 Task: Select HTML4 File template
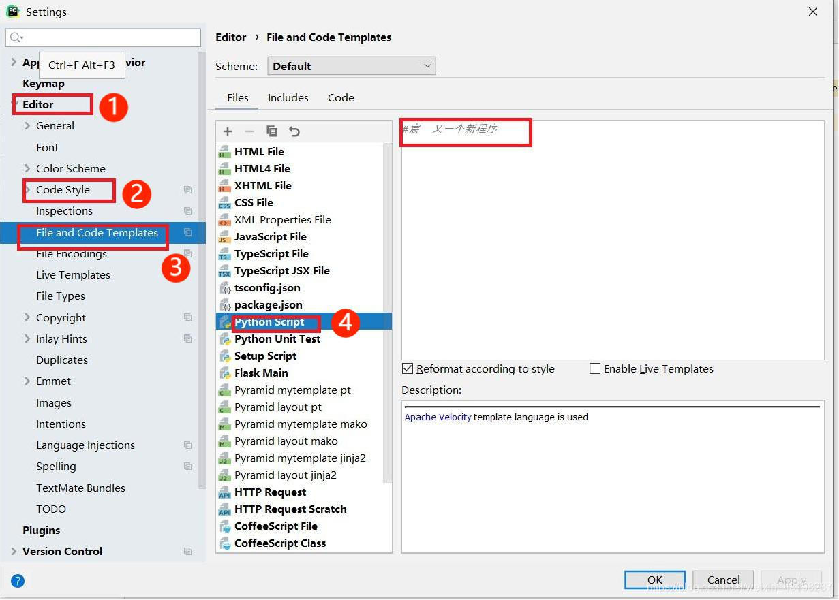(262, 169)
